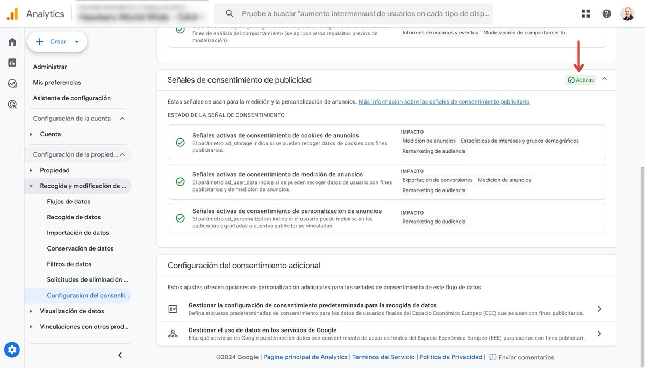The image size is (645, 368).
Task: Click Modelización de comportamiento chip
Action: [x=524, y=33]
